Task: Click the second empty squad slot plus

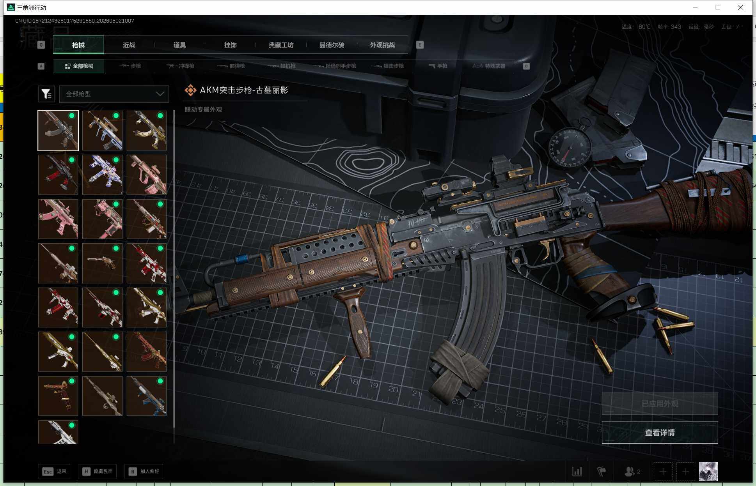Action: coord(685,472)
